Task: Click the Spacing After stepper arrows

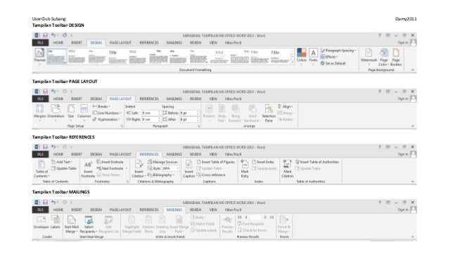Action: point(198,120)
